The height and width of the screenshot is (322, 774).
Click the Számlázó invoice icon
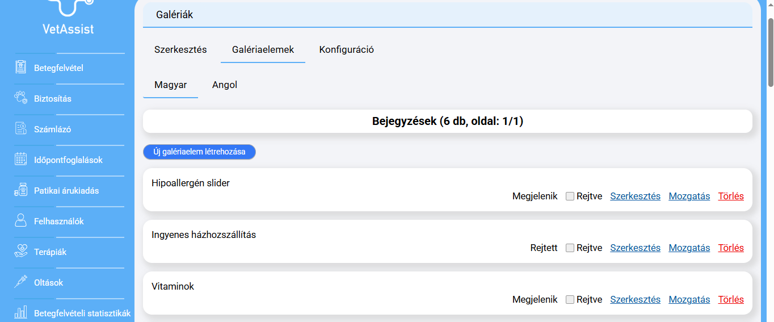[21, 129]
